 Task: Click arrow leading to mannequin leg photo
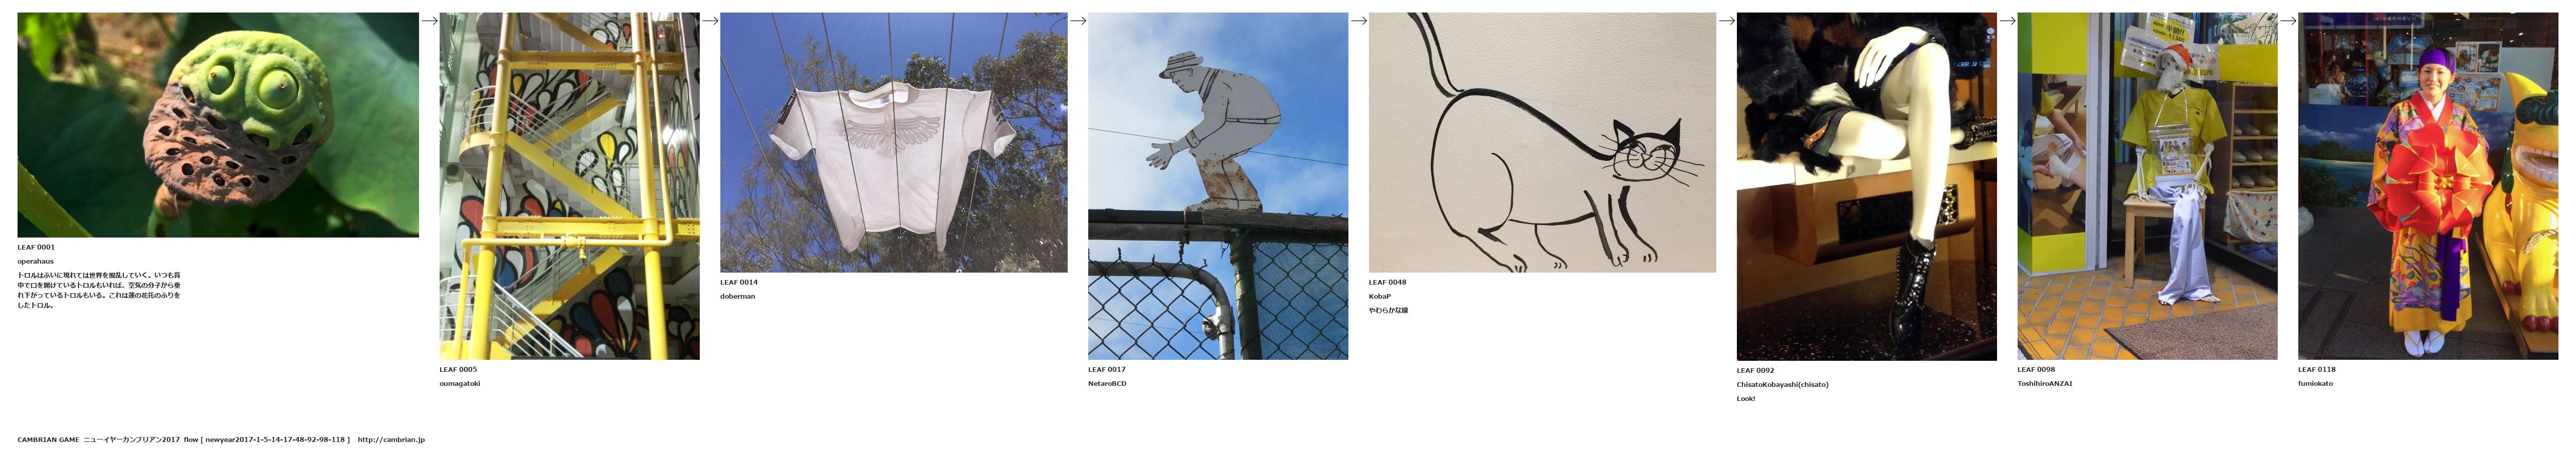(x=1726, y=20)
